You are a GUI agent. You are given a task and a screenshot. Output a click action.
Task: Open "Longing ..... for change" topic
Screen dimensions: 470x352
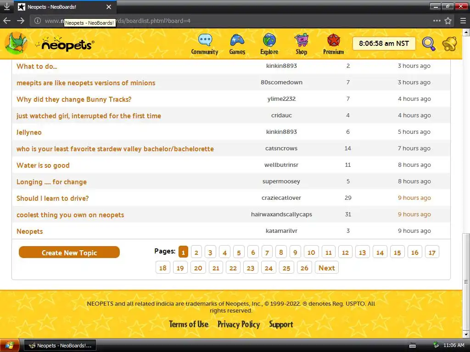click(x=51, y=181)
